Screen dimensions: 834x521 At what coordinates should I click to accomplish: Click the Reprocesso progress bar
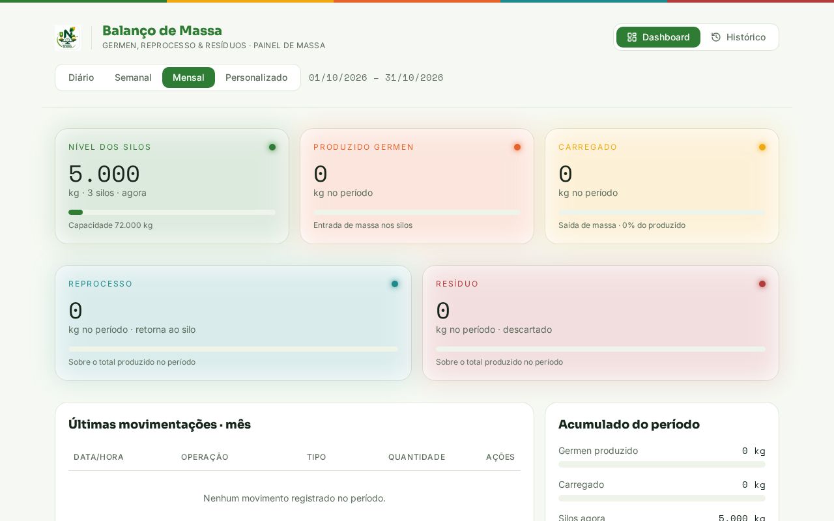pyautogui.click(x=233, y=349)
